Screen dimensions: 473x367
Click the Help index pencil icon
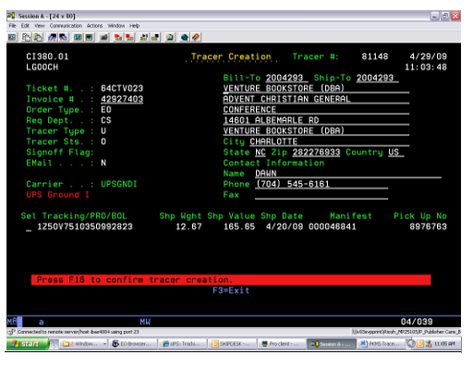[196, 37]
